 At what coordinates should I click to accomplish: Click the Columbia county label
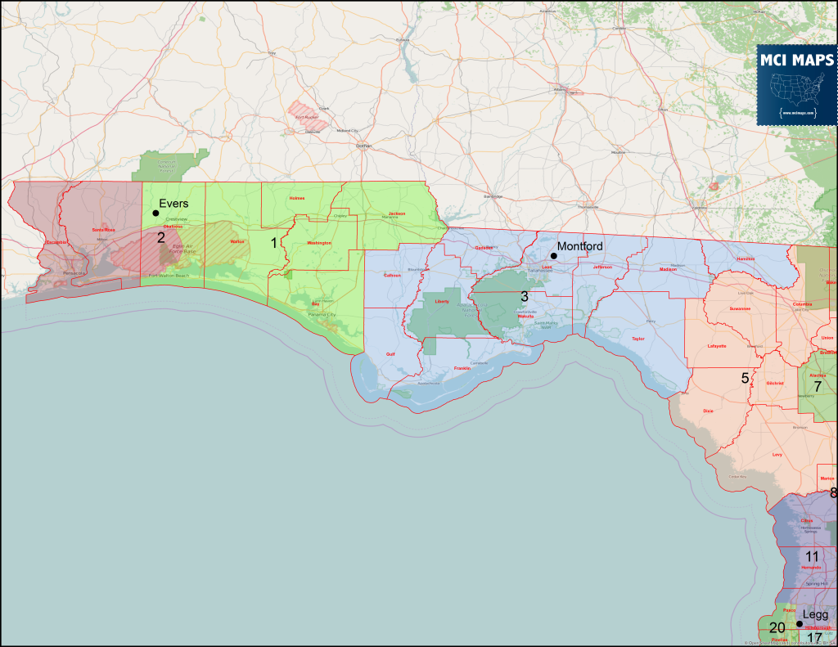point(802,304)
